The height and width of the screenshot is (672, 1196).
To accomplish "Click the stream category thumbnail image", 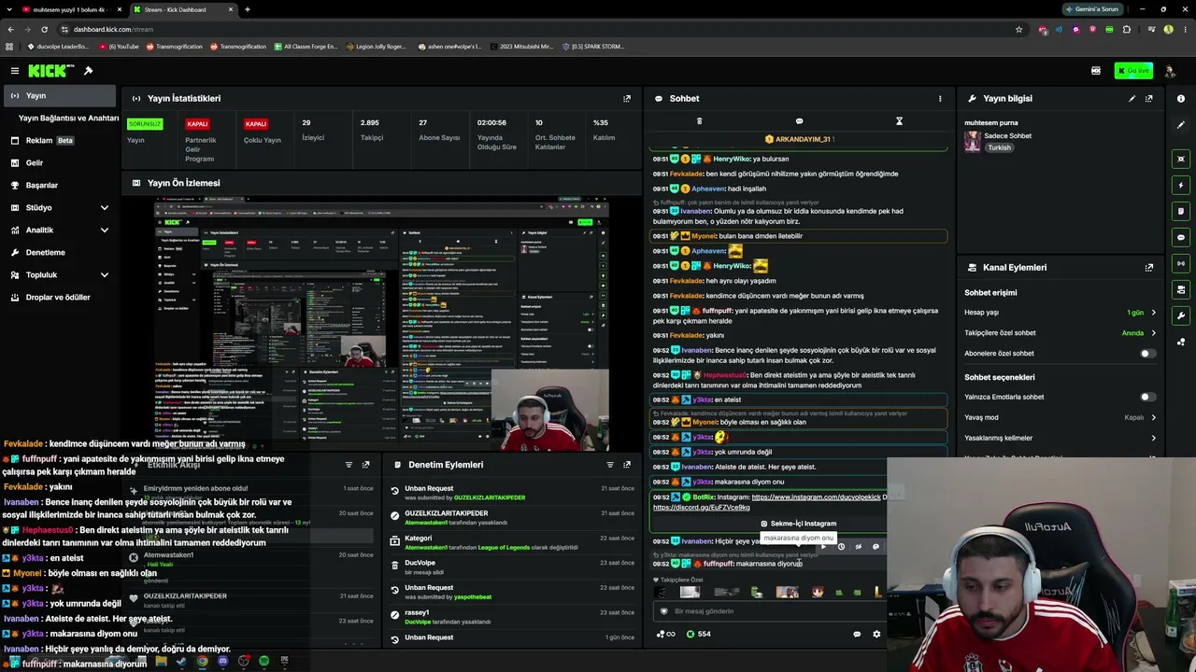I will [973, 141].
